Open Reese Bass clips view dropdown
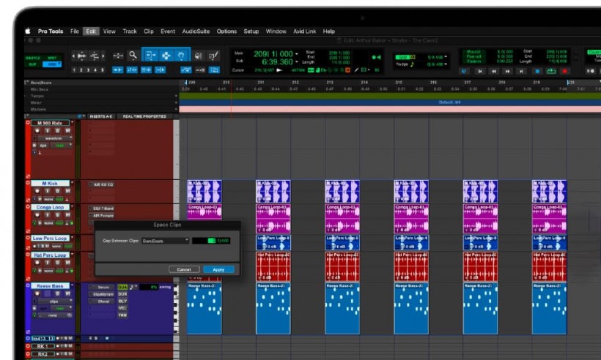Image resolution: width=601 pixels, height=360 pixels. pyautogui.click(x=55, y=301)
